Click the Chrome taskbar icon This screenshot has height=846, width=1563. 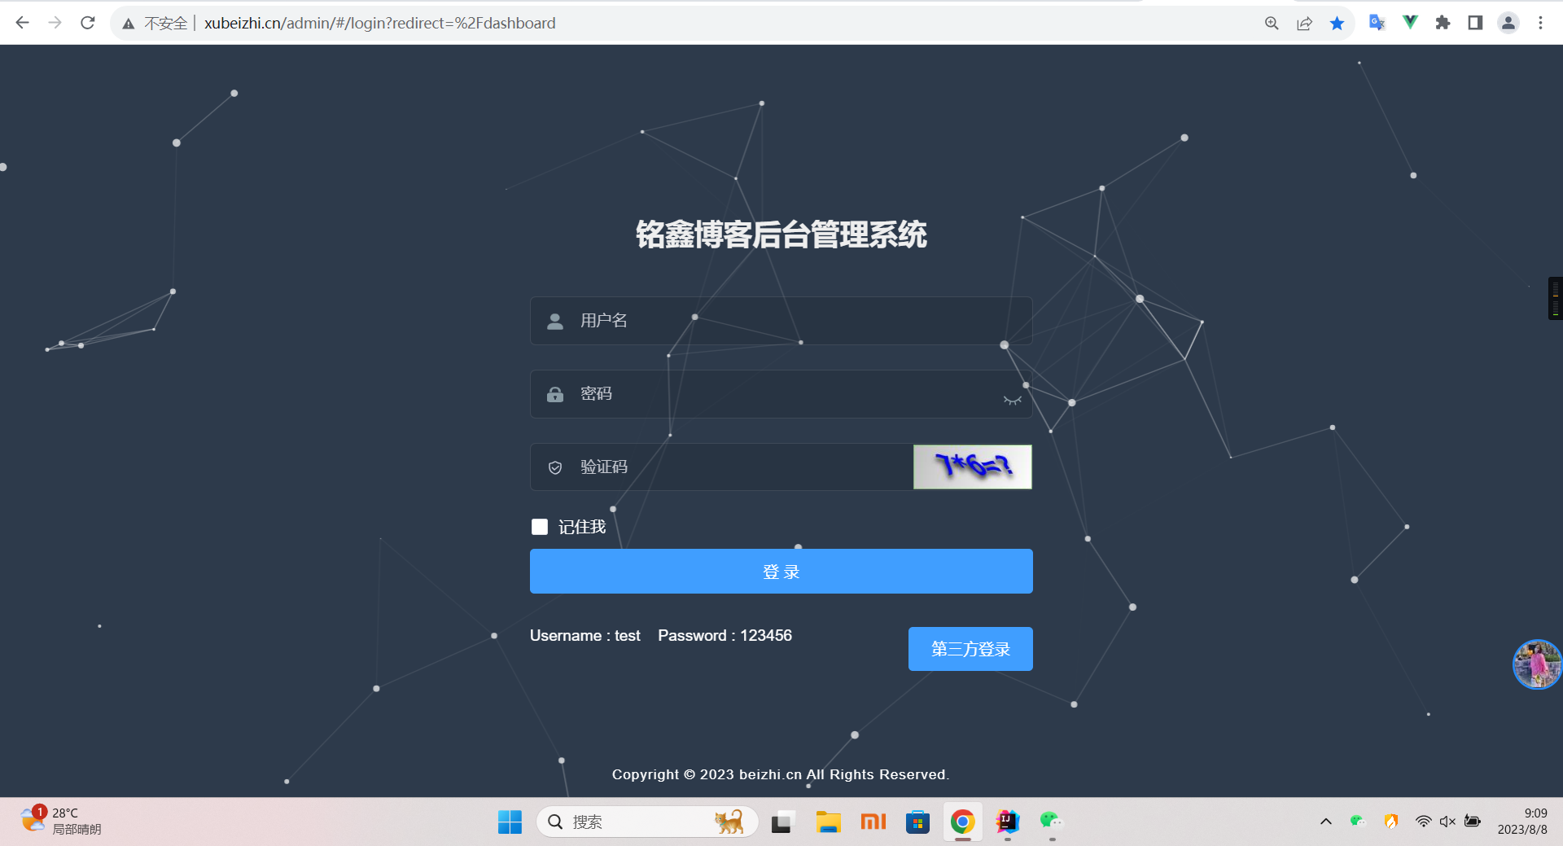coord(962,822)
